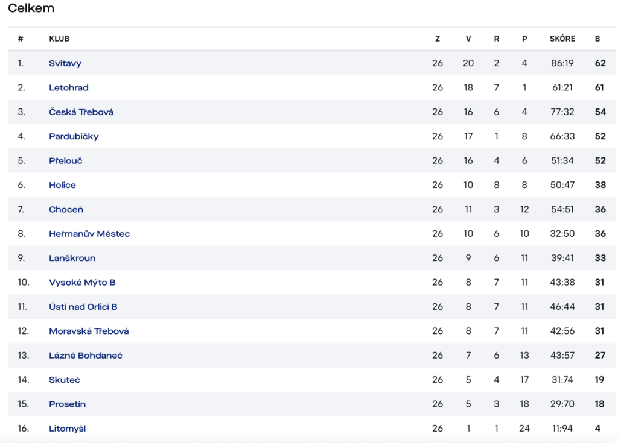Select the Lázně Bohdaneč link
This screenshot has width=618, height=443.
coord(86,356)
